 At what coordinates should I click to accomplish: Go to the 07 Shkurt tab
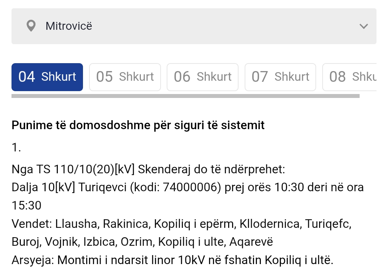pyautogui.click(x=280, y=77)
